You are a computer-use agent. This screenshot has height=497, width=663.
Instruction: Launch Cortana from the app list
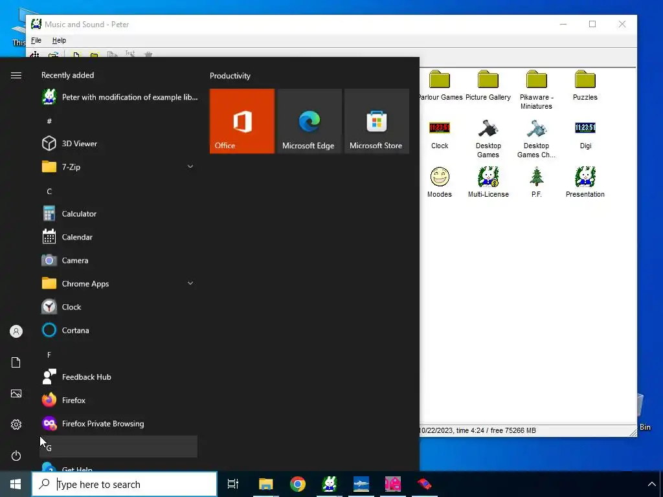coord(119,331)
